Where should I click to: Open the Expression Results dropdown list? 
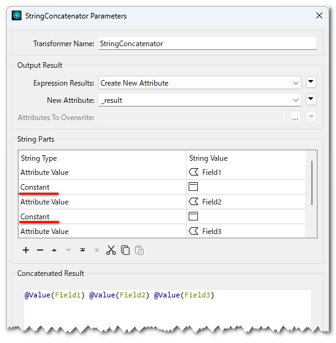(200, 83)
